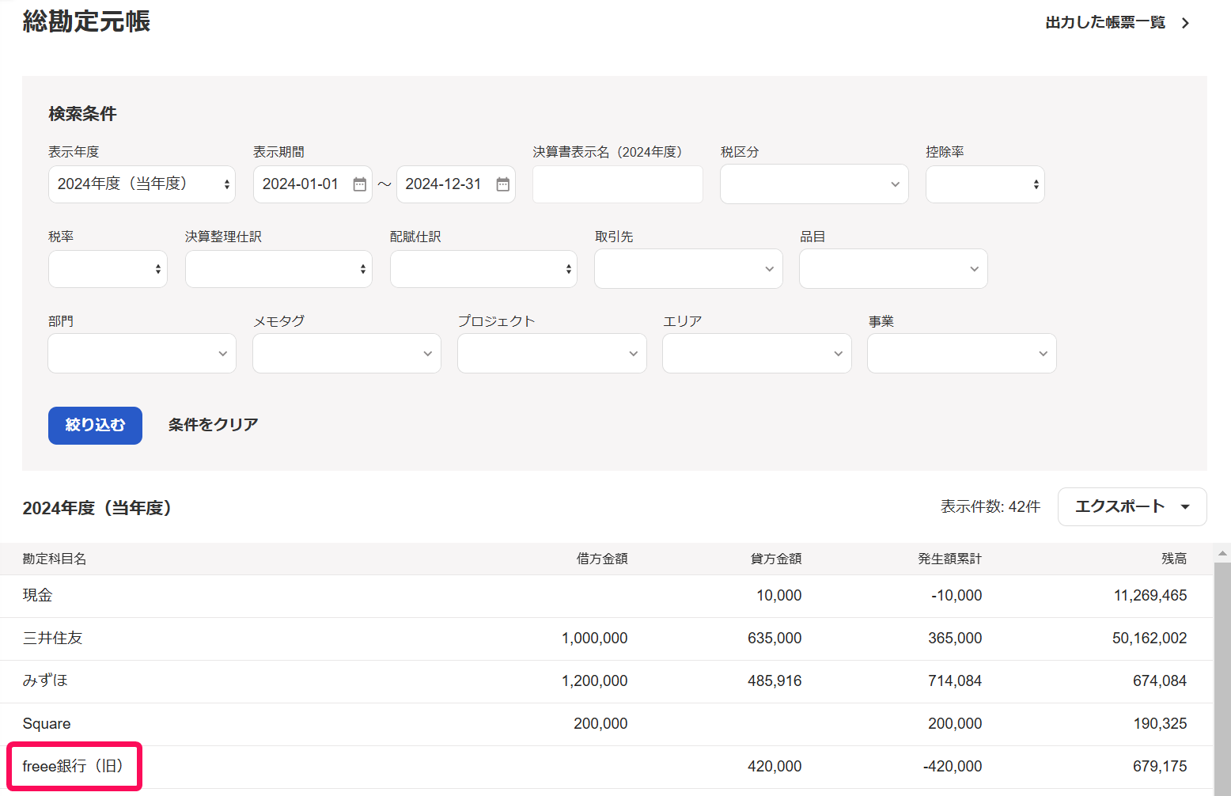Screen dimensions: 1231x796
Task: Click scrollbar up arrow in table
Action: [1222, 553]
